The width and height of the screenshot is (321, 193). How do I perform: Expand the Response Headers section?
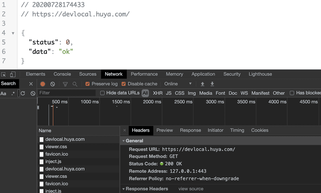click(x=124, y=189)
